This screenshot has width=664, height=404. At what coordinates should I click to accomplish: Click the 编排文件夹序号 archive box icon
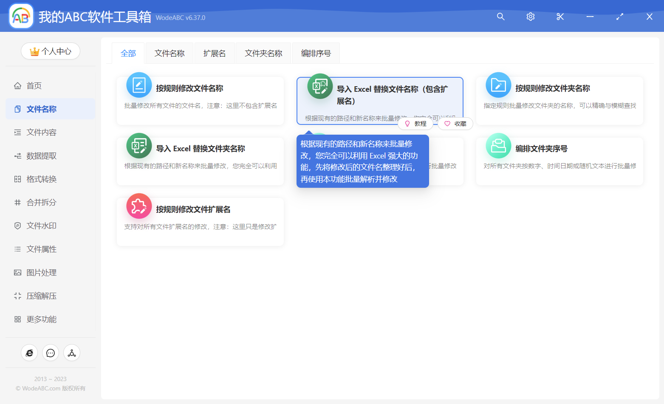coord(498,145)
